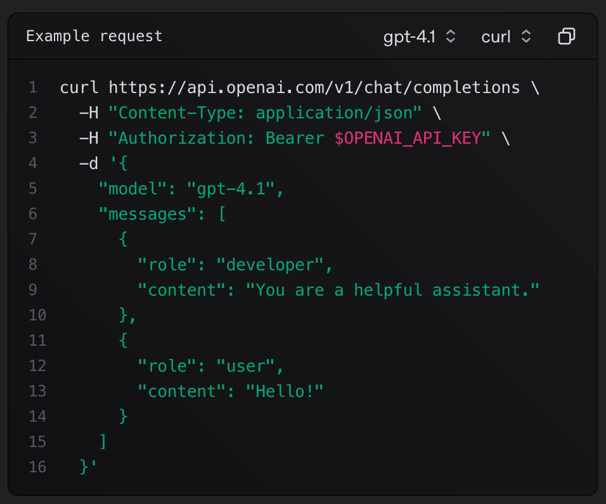Viewport: 606px width, 504px height.
Task: Click the "Hello!" string on line 13
Action: (287, 391)
